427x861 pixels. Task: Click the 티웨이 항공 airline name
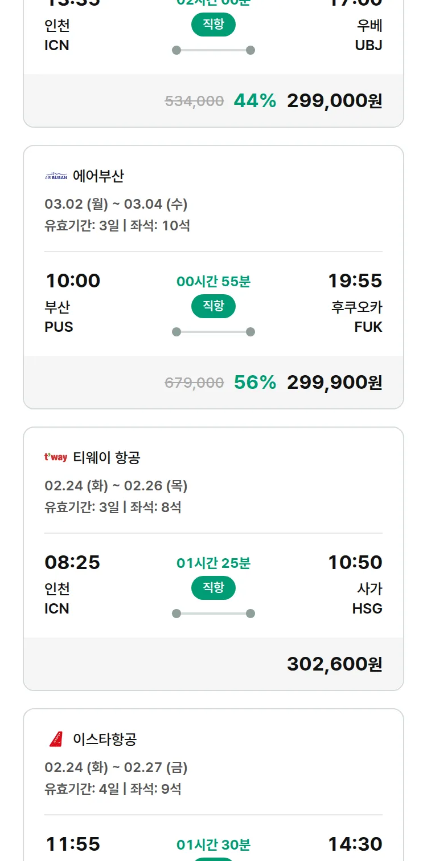click(x=106, y=457)
